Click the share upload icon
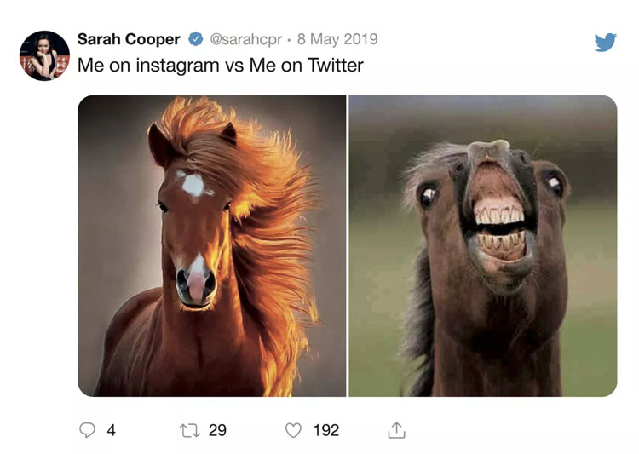 (x=396, y=430)
